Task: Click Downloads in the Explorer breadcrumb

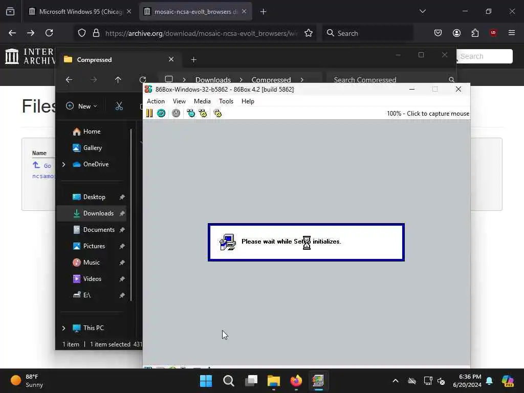Action: click(213, 79)
